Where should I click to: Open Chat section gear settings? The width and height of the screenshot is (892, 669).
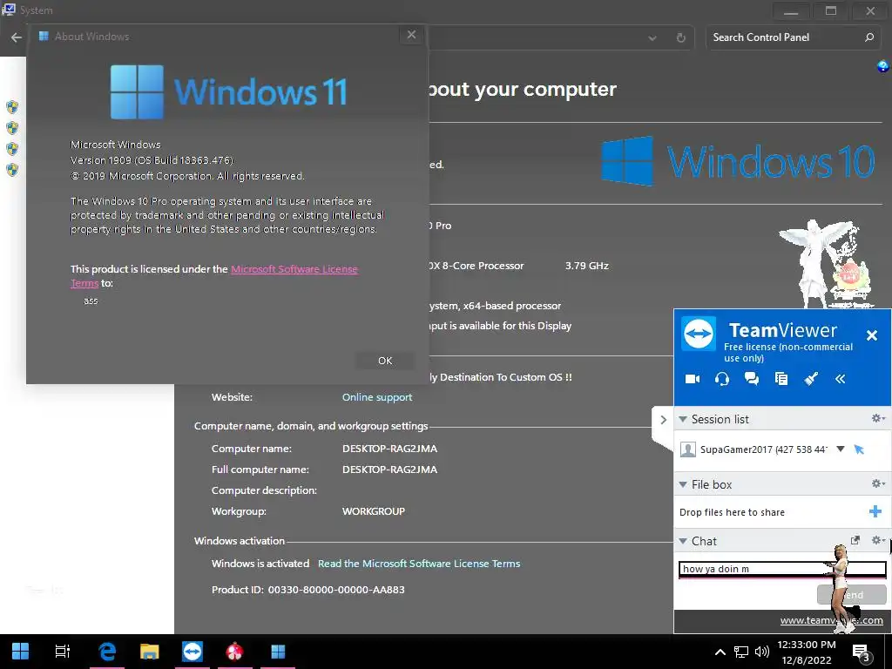[878, 540]
